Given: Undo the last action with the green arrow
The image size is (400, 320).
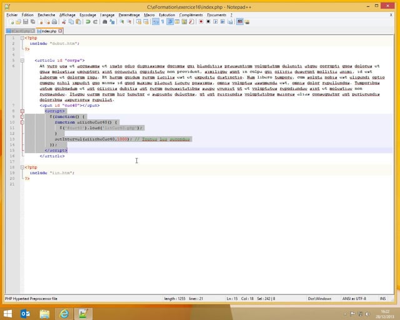Looking at the screenshot, I should click(x=88, y=22).
